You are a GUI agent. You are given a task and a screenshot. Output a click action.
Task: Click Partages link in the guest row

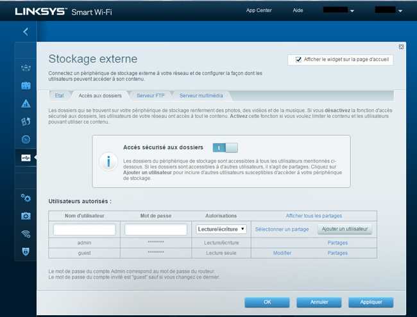(337, 253)
